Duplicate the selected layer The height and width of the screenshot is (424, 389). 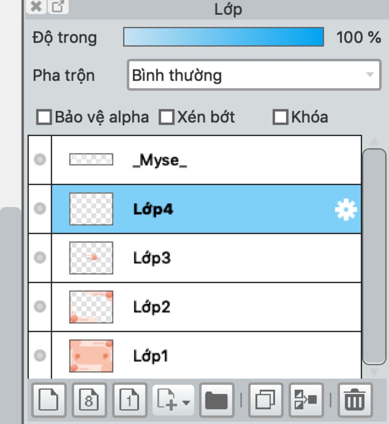pyautogui.click(x=266, y=400)
